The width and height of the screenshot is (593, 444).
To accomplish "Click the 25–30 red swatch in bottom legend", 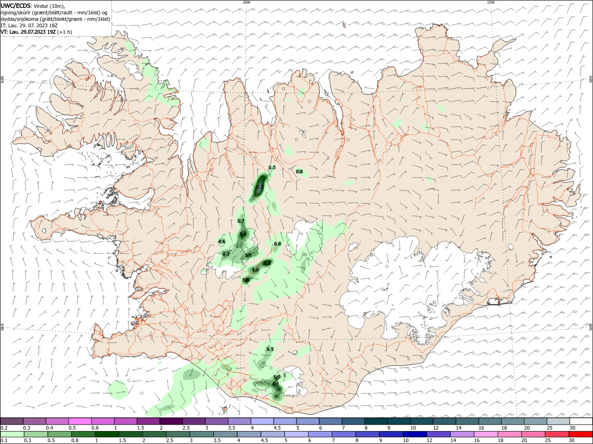I will tap(558, 434).
